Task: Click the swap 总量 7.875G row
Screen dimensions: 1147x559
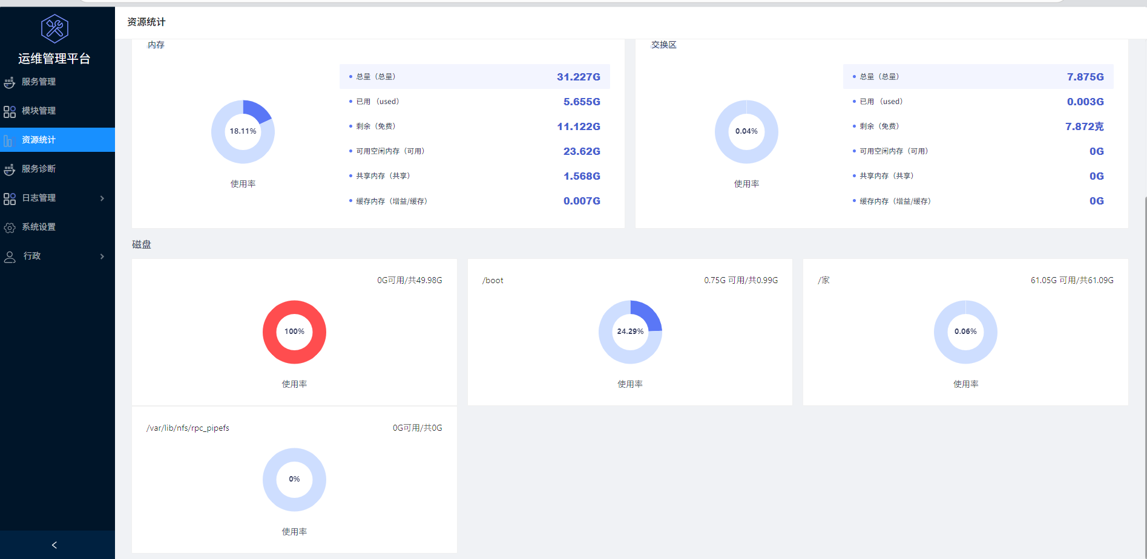Action: [978, 77]
